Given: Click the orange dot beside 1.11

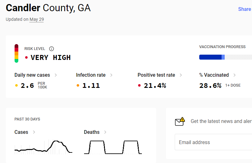Looking at the screenshot, I should tap(78, 85).
